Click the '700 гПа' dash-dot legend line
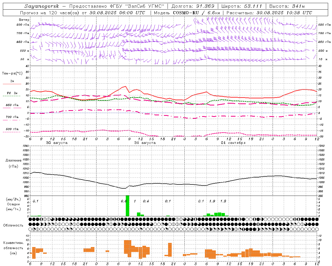The width and height of the screenshot is (332, 266). point(11,120)
